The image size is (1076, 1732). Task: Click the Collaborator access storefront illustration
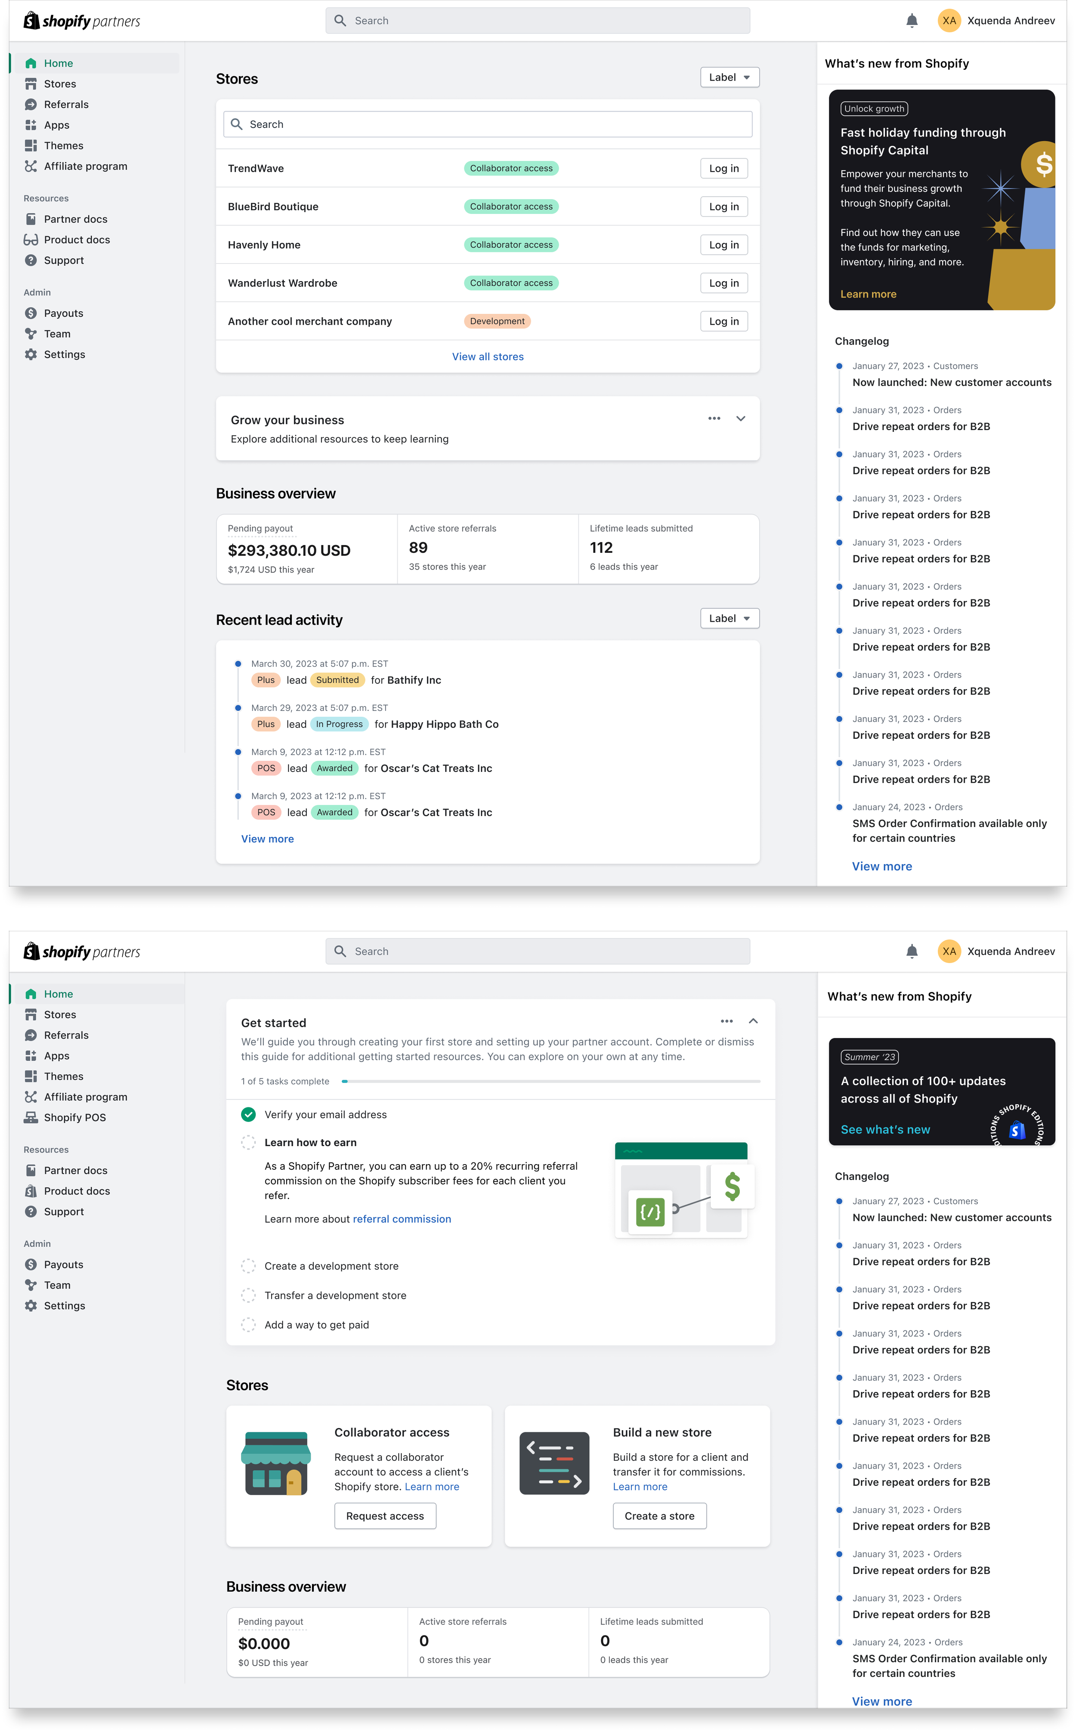coord(276,1464)
